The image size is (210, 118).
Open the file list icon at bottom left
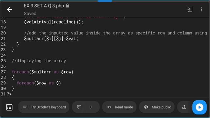pos(9,107)
